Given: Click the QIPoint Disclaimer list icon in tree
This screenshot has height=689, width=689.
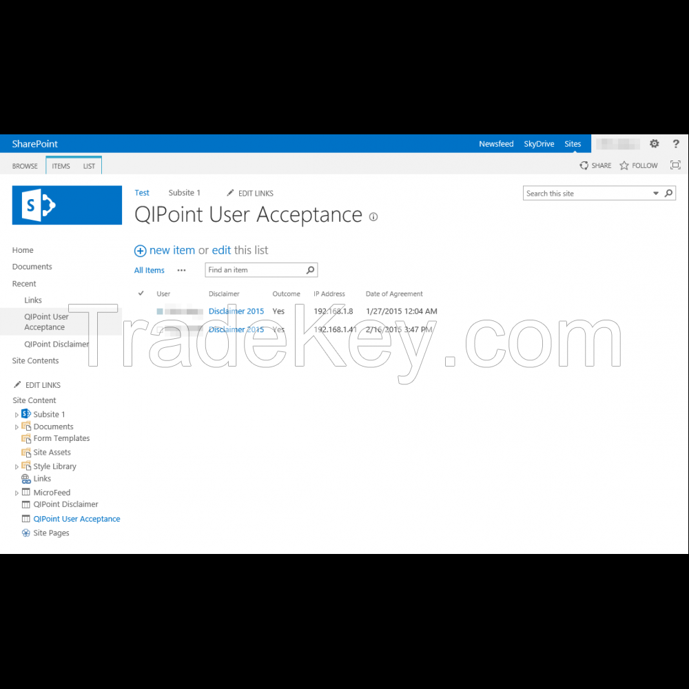Looking at the screenshot, I should (26, 504).
